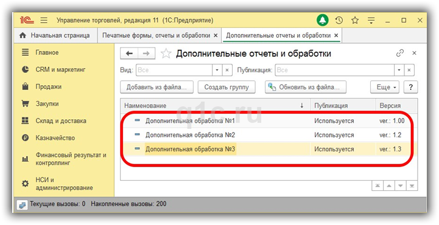Add this page to favorites star

point(166,54)
